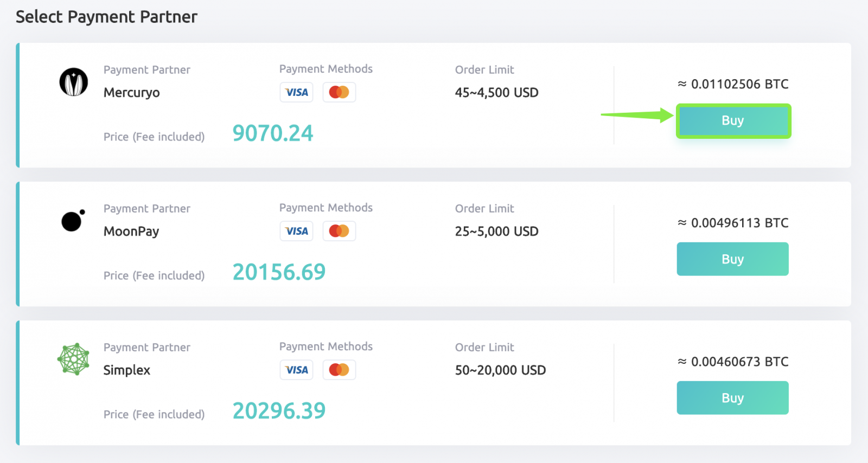Select the Simplex payment partner card

(x=434, y=382)
